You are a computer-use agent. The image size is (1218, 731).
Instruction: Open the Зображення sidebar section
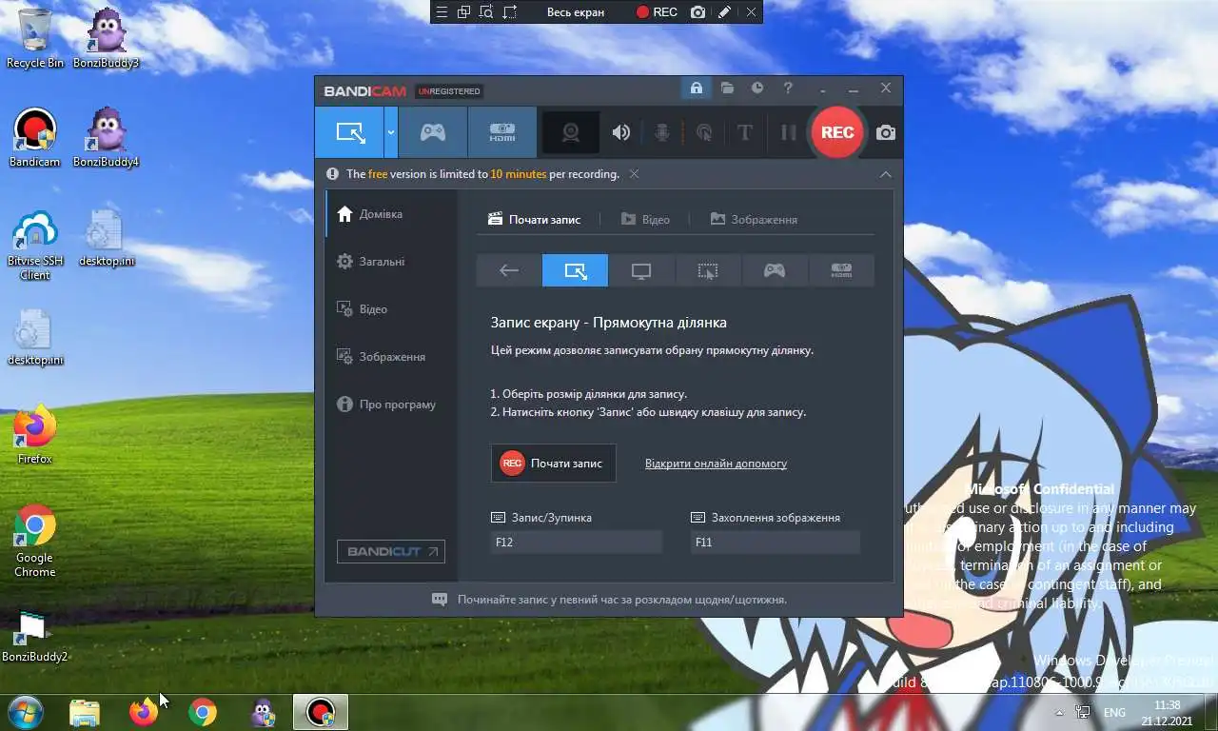(x=391, y=357)
